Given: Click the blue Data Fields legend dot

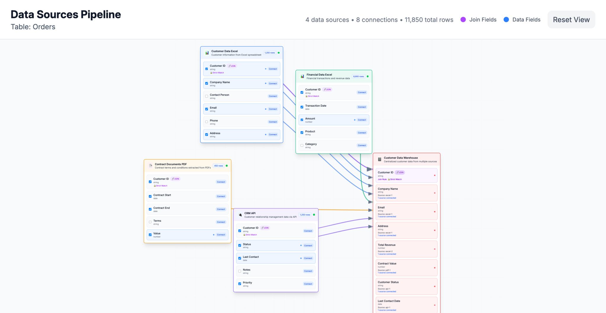Looking at the screenshot, I should (507, 19).
